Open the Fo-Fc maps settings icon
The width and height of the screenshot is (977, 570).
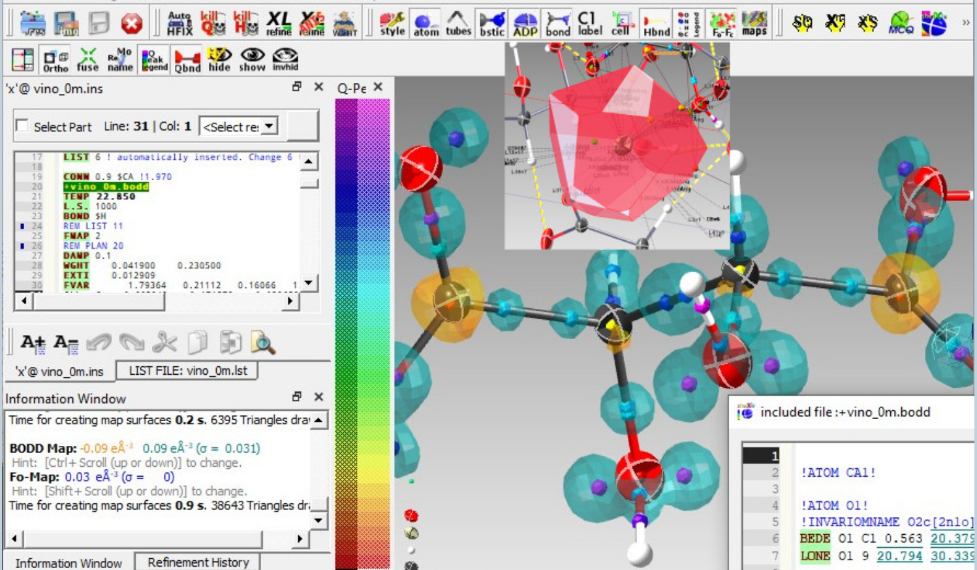722,24
